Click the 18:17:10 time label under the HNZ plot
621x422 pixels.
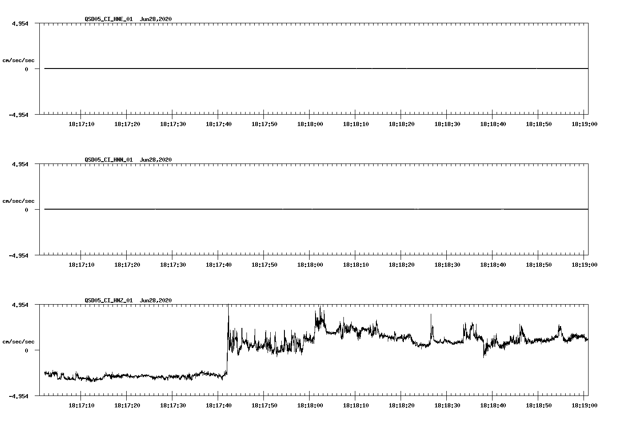[81, 405]
